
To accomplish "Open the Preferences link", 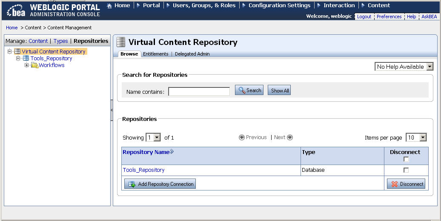I will tap(389, 17).
